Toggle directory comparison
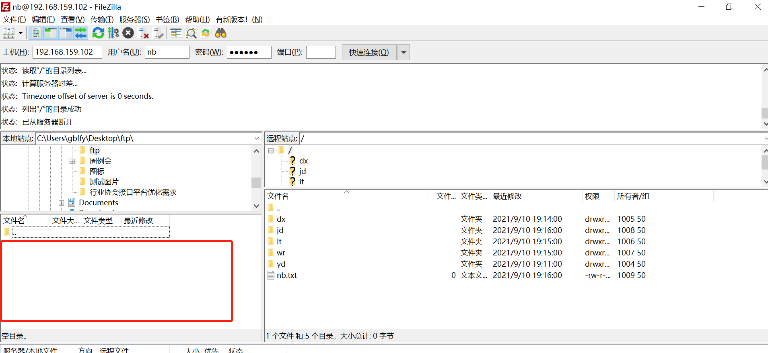The width and height of the screenshot is (768, 353). click(x=191, y=33)
